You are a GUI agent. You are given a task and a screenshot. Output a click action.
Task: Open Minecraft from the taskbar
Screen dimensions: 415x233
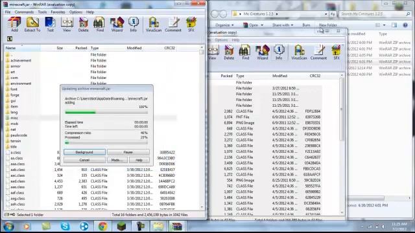121,227
